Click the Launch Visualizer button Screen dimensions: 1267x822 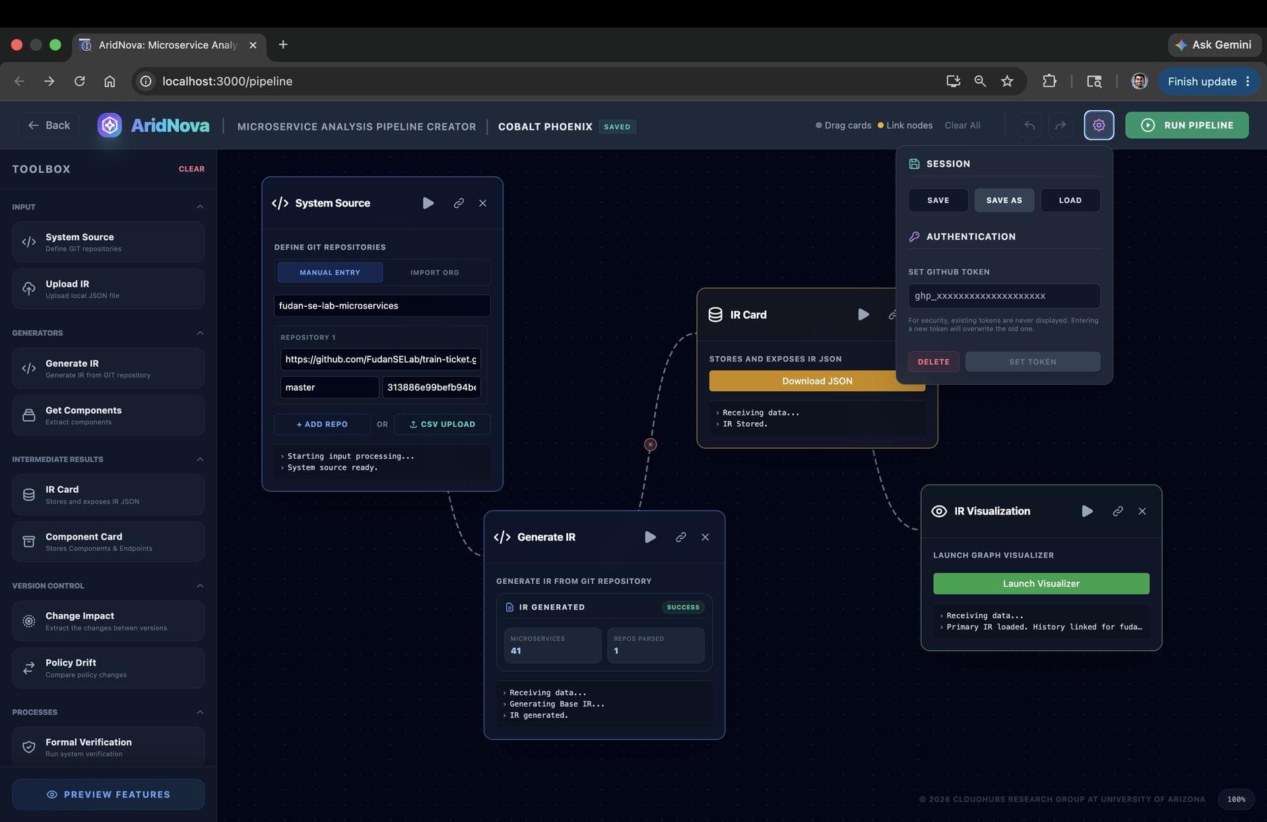[x=1041, y=583]
